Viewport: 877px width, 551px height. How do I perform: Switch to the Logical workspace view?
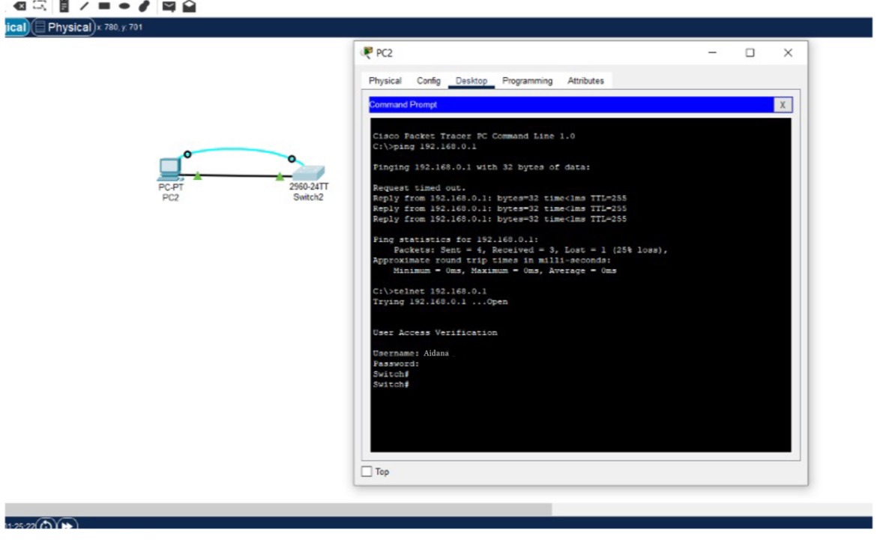click(16, 28)
